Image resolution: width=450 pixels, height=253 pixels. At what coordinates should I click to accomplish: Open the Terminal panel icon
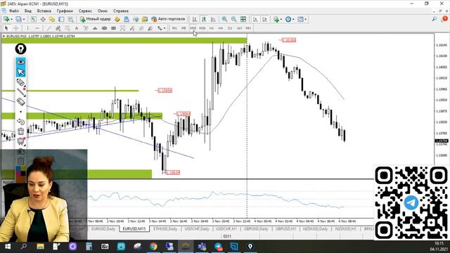pos(61,19)
